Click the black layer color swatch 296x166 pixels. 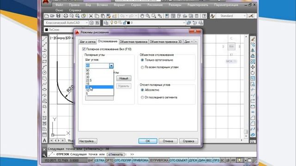(129, 23)
